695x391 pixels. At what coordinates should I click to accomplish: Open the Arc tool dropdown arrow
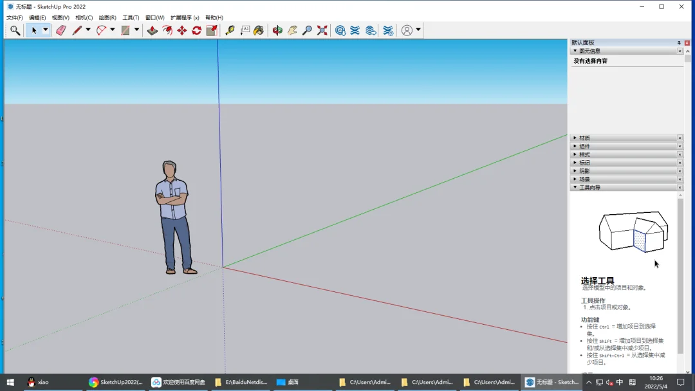coord(112,30)
